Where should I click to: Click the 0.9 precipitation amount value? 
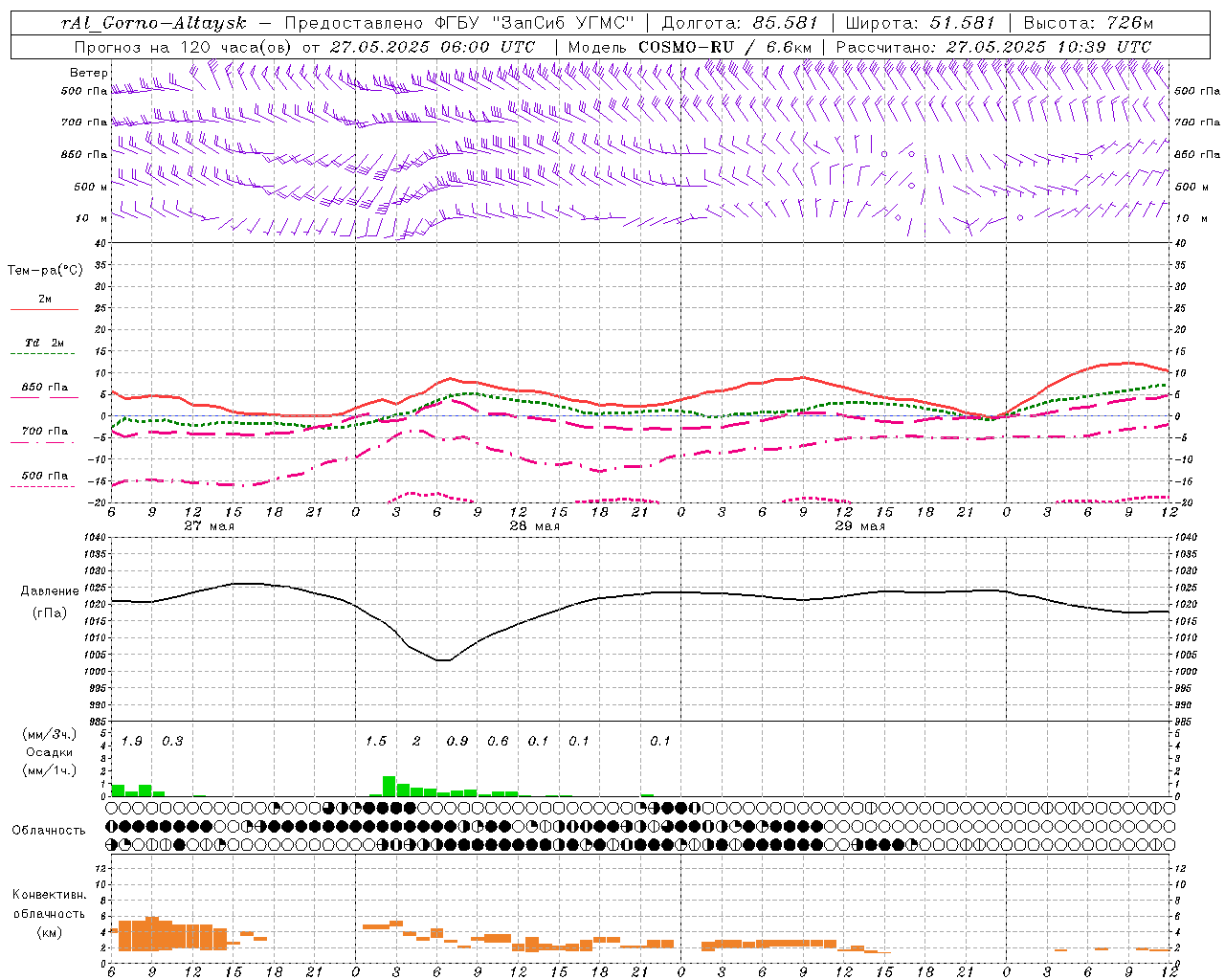tap(457, 742)
